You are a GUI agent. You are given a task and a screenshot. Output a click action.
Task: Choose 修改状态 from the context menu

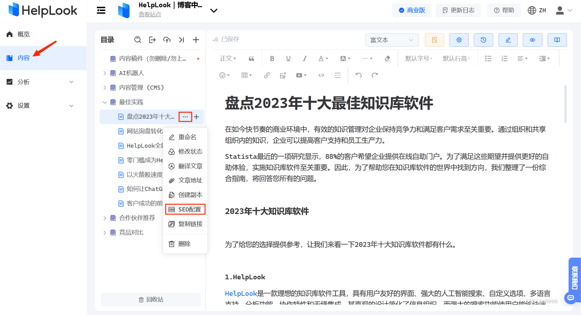[185, 152]
